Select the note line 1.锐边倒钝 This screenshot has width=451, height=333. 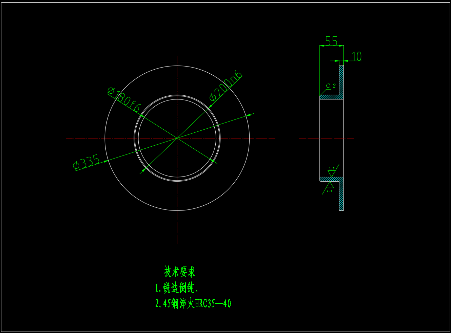[x=176, y=288]
